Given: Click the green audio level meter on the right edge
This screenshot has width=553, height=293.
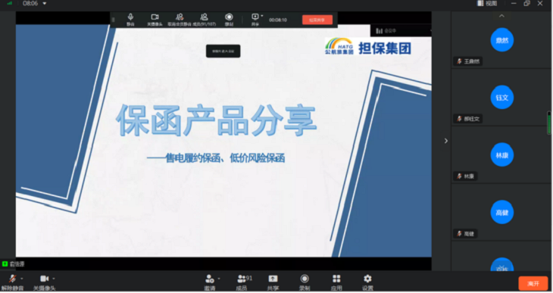Looking at the screenshot, I should (548, 123).
